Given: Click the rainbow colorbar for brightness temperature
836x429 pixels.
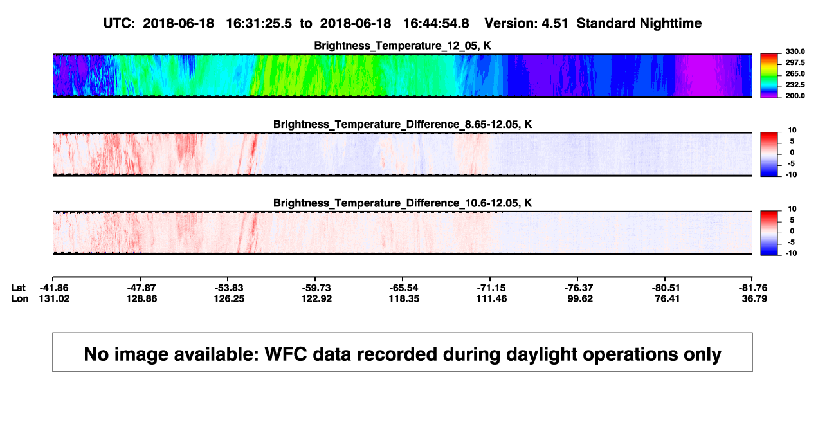Looking at the screenshot, I should click(770, 76).
